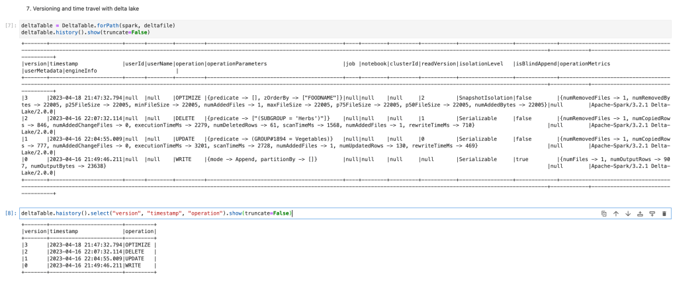Image resolution: width=677 pixels, height=282 pixels.
Task: Move cell 8 down with arrow icon
Action: coord(627,214)
